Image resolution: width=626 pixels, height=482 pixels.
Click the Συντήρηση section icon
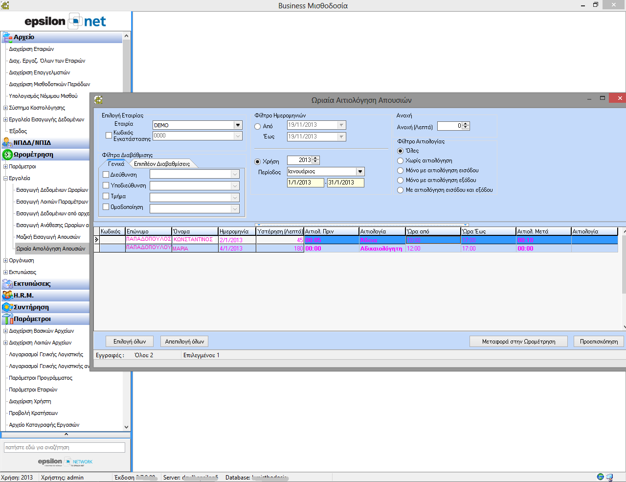point(7,307)
